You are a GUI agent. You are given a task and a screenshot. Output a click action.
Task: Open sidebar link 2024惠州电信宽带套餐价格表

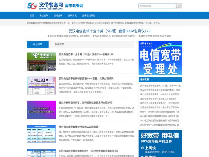coord(160,116)
